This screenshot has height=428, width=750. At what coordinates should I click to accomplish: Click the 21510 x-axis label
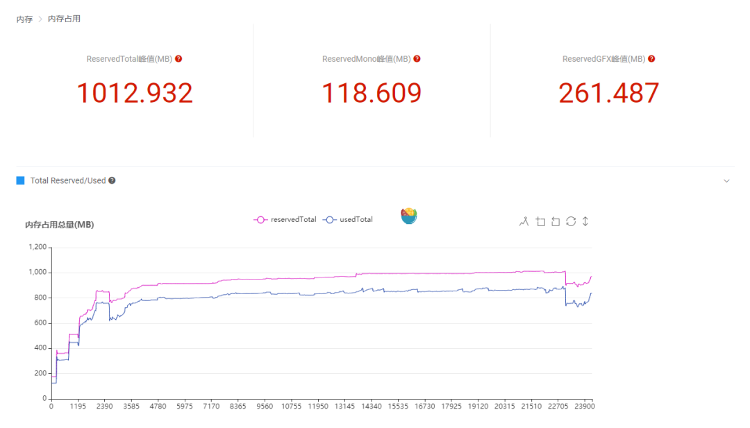pos(531,406)
